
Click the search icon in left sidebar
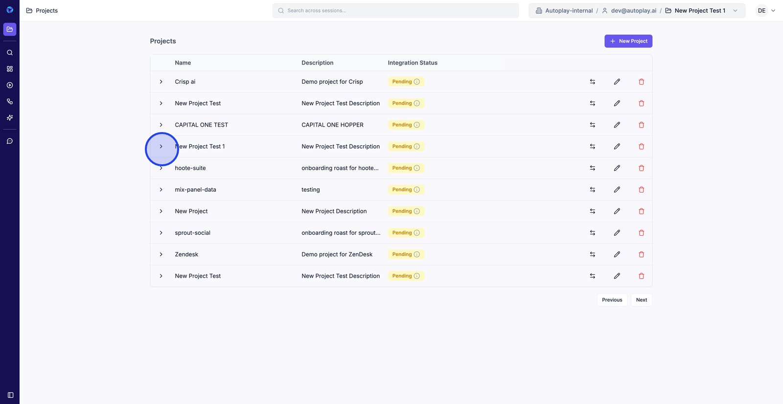[10, 53]
